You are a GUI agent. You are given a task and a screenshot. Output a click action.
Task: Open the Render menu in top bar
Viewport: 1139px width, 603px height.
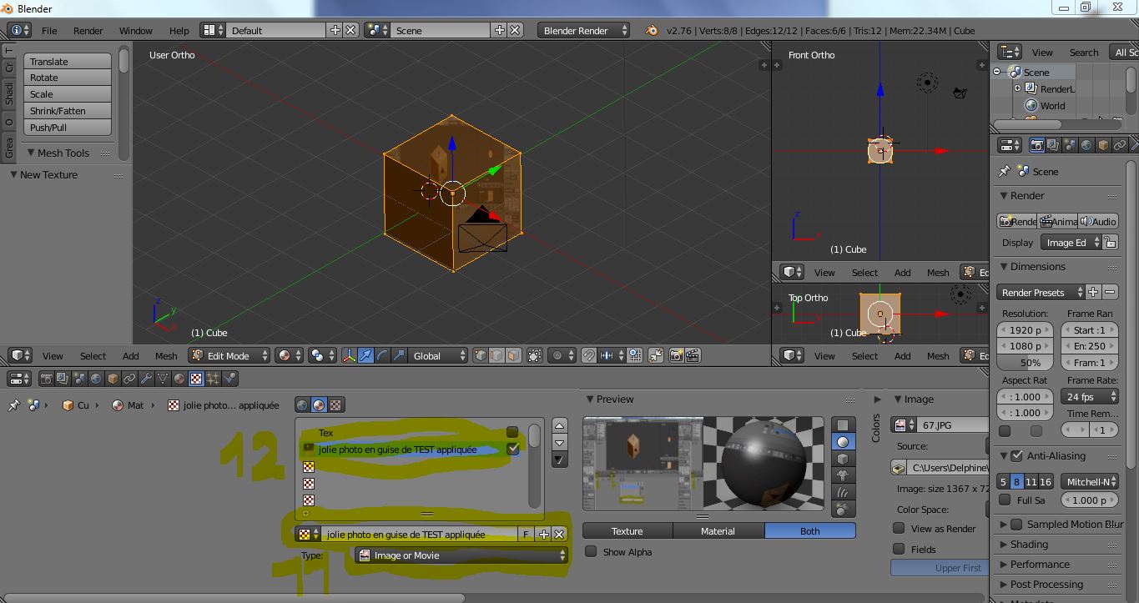(88, 31)
